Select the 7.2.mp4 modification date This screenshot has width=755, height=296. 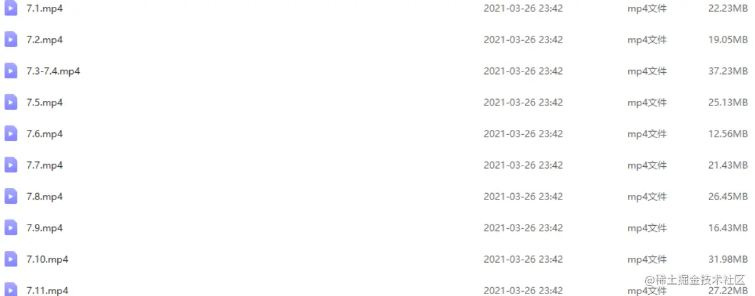(x=523, y=40)
